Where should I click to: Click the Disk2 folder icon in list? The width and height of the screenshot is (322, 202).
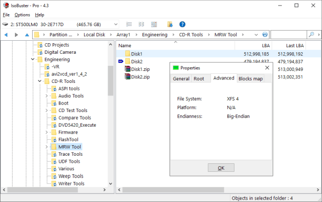point(128,61)
